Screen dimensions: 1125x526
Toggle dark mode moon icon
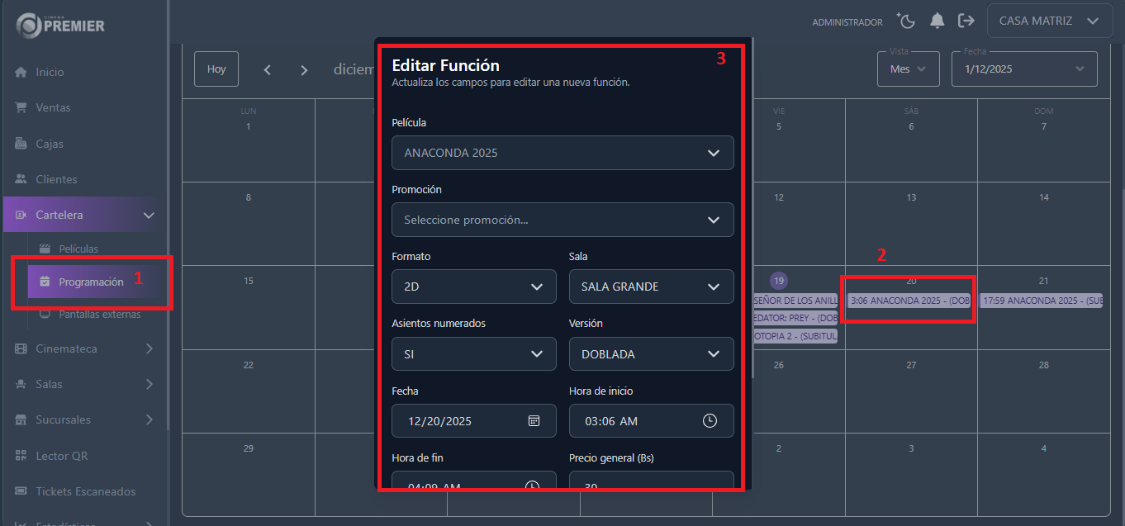click(906, 21)
